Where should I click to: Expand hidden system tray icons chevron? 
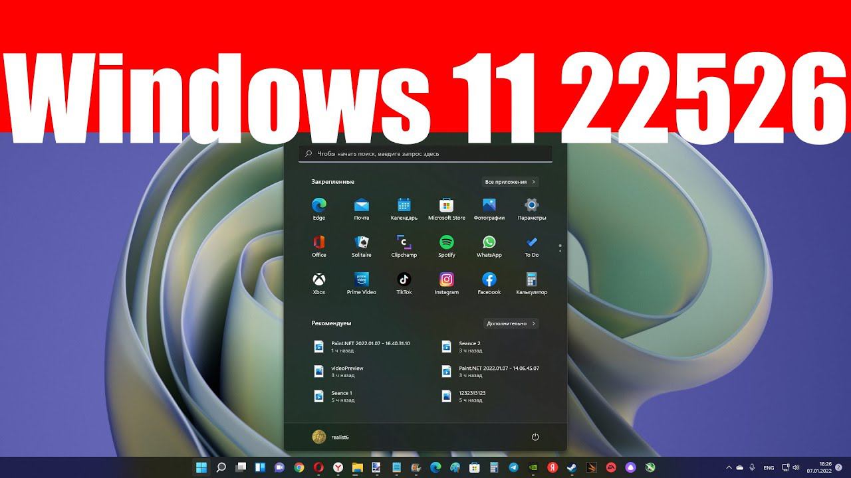729,467
